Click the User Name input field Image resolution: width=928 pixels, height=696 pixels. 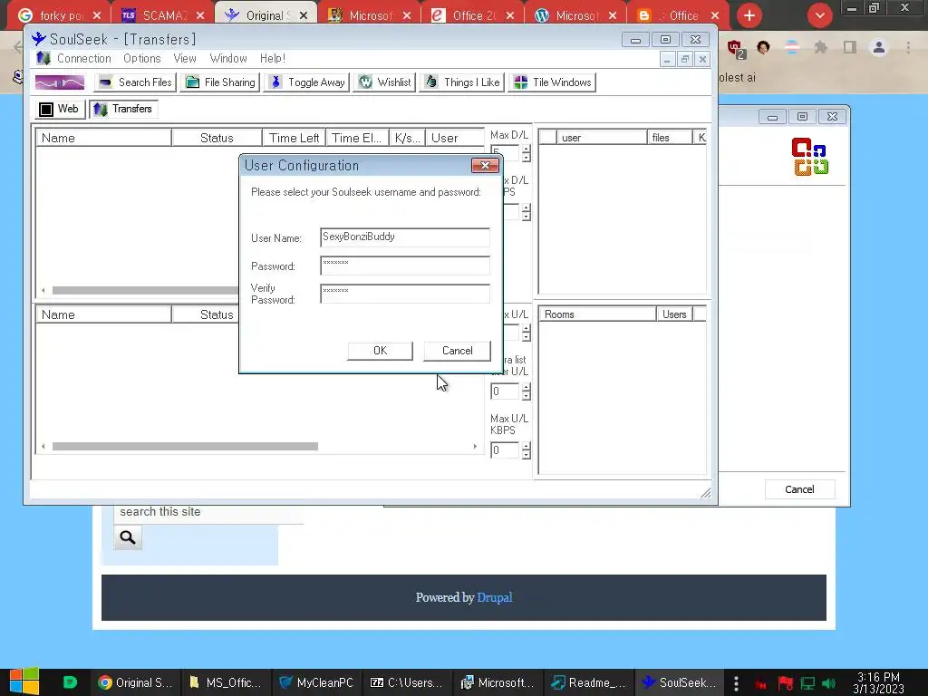tap(405, 237)
